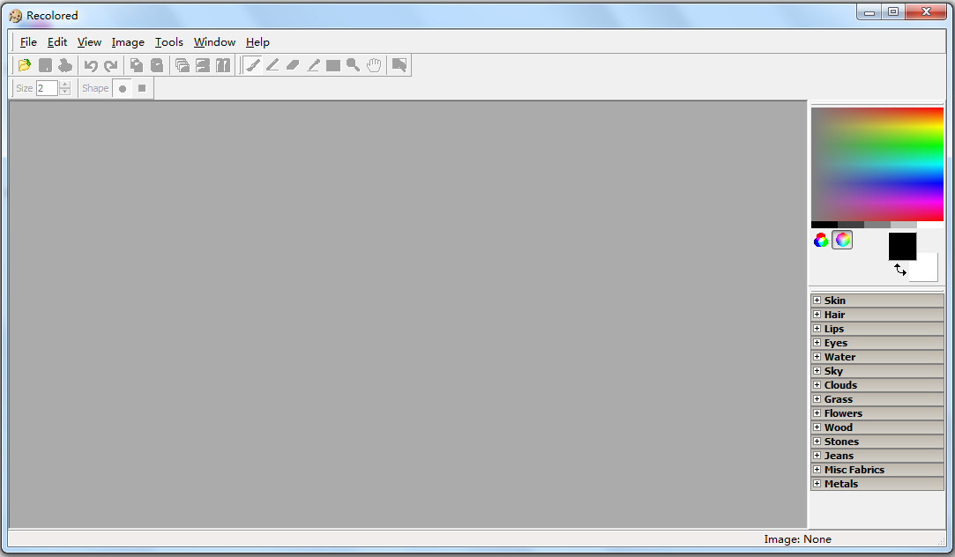Screen dimensions: 955x557
Task: Select the round brush shape
Action: tap(123, 87)
